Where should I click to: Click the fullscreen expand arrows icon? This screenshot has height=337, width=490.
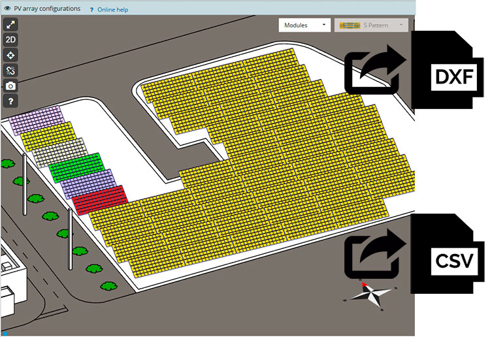click(10, 25)
